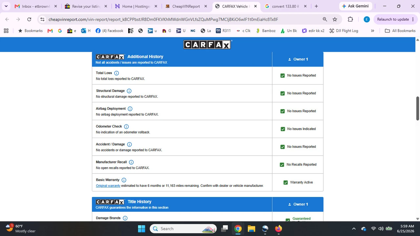Click the Total Loss green checkmark

pyautogui.click(x=283, y=76)
